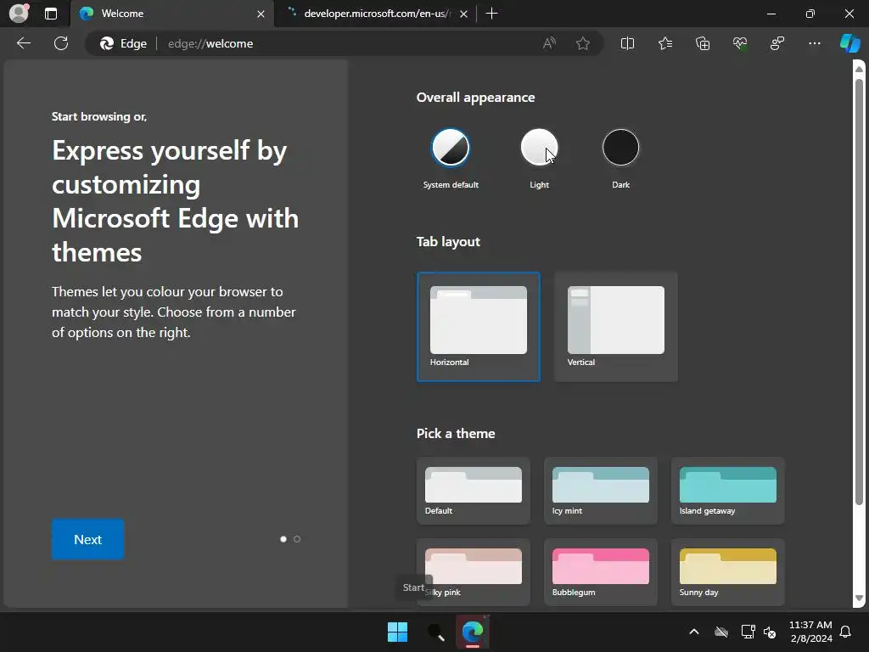Show hidden system tray icons
This screenshot has height=652, width=869.
point(694,632)
